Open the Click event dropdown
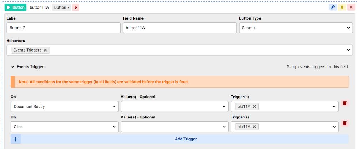The height and width of the screenshot is (149, 357). pos(65,127)
